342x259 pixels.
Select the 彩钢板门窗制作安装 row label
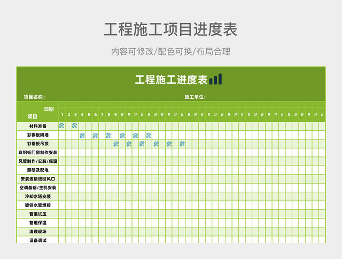(38, 152)
